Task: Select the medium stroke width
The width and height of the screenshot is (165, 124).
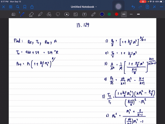Action: (131, 14)
